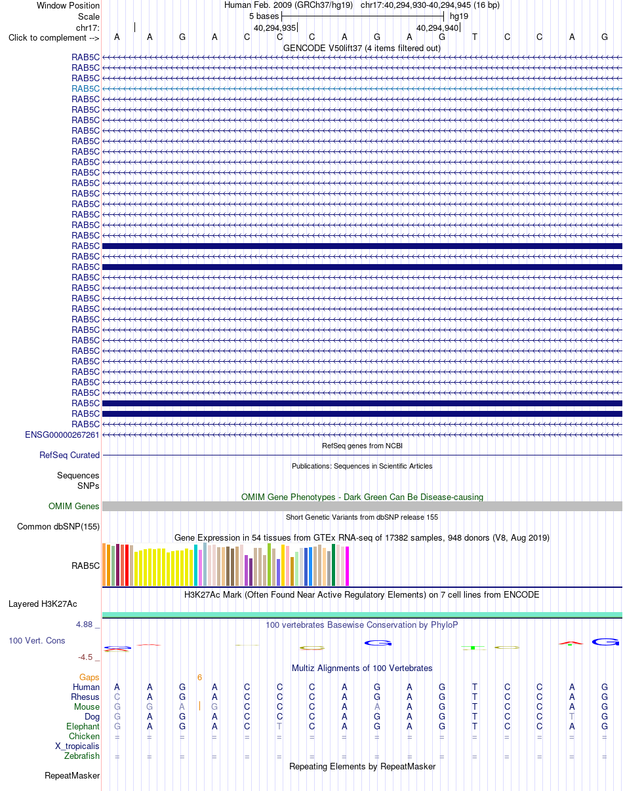Click the Mouse alignment row label
Image resolution: width=623 pixels, height=791 pixels.
tap(87, 706)
